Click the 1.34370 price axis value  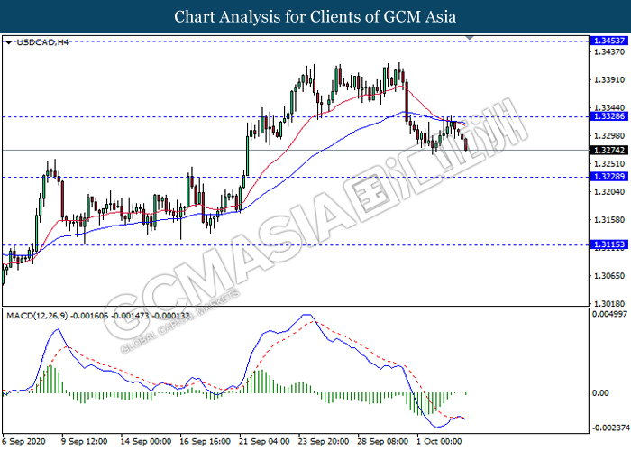click(x=609, y=52)
